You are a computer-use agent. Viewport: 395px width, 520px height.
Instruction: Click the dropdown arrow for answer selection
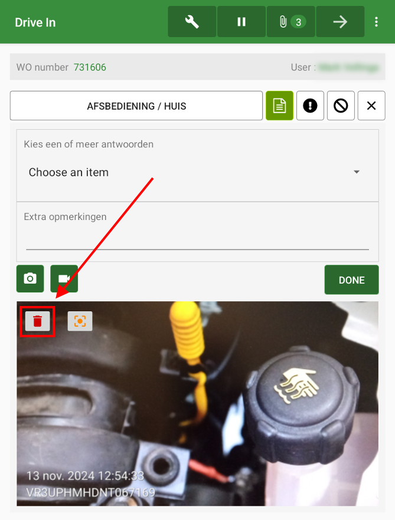(357, 172)
